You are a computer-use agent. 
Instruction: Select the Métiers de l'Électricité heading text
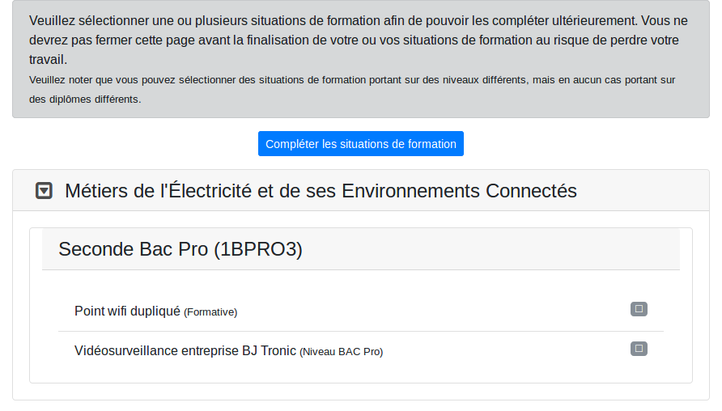pos(321,191)
